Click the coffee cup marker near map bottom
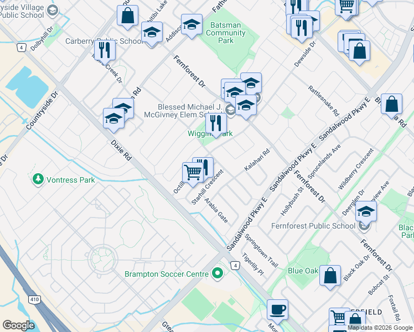Viewport: 414px width, 332px height. [x=277, y=310]
